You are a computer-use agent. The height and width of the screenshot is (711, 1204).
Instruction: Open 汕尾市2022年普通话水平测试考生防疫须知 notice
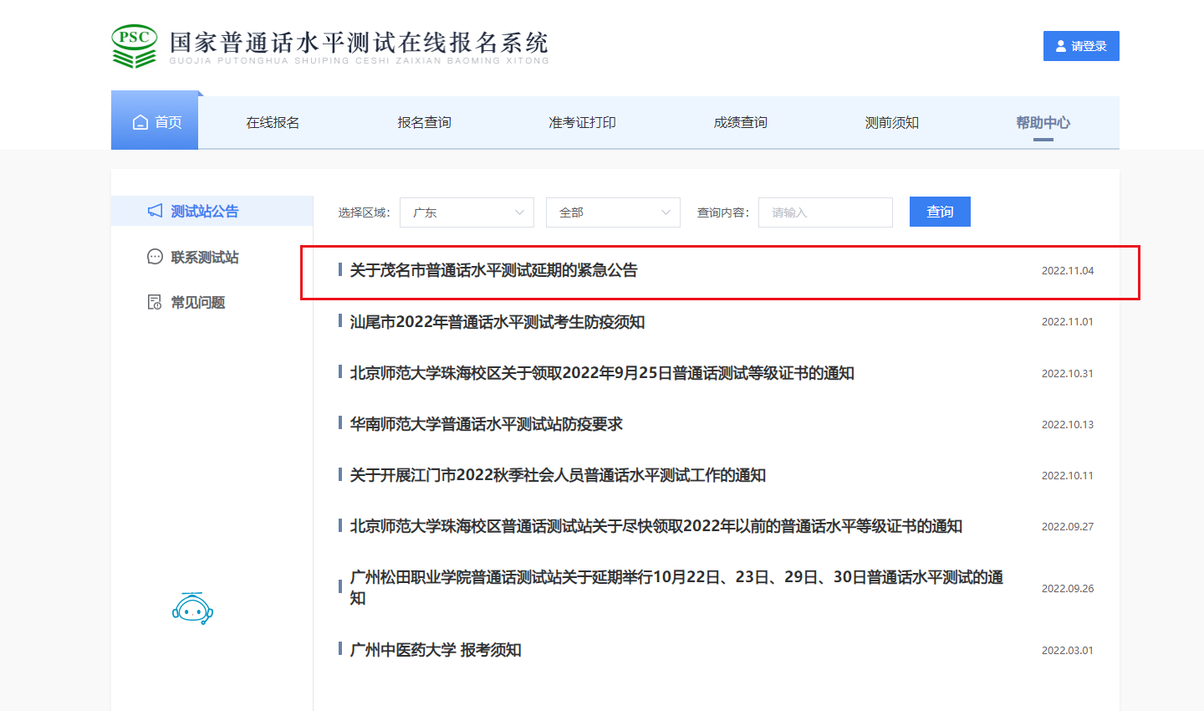coord(497,322)
